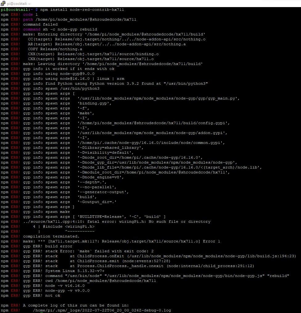Screen dimensions: 301x313
Task: Click the text 'command failed'
Action: tap(40, 24)
